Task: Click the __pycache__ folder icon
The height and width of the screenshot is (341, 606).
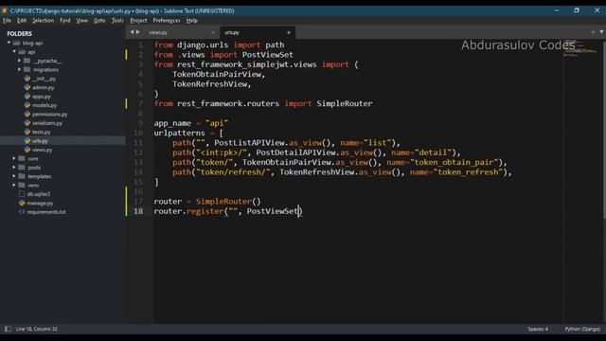Action: point(27,61)
